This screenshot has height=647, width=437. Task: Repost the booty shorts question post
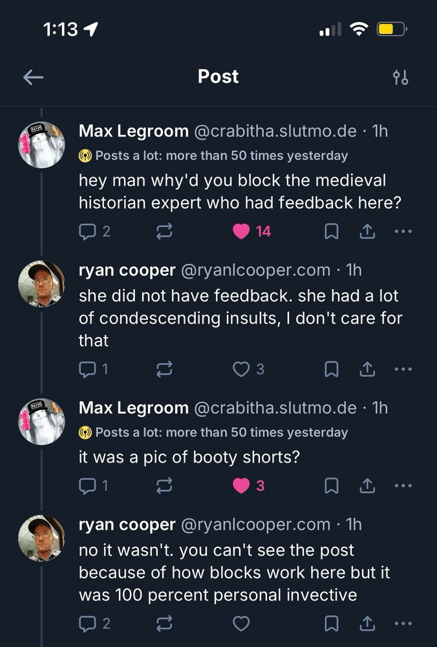pyautogui.click(x=164, y=485)
